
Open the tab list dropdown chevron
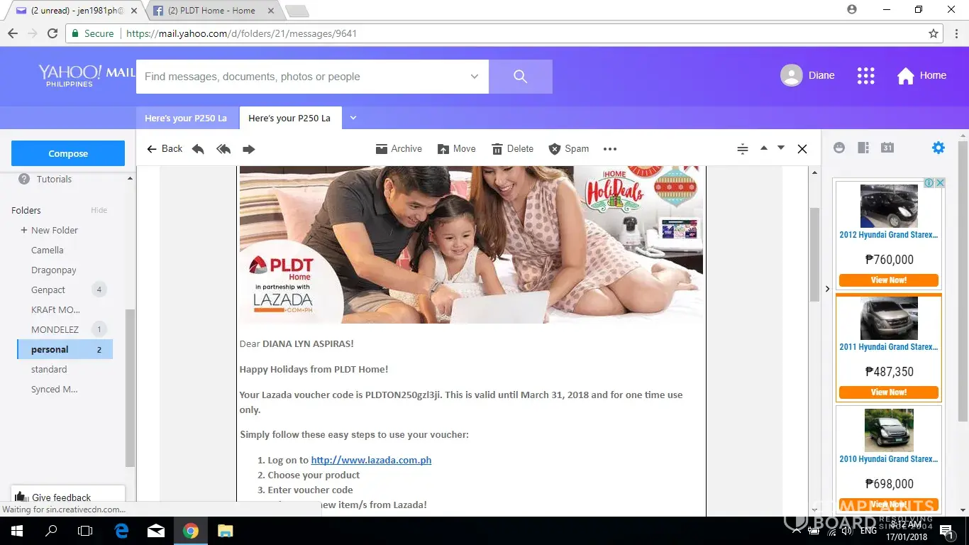click(x=353, y=118)
